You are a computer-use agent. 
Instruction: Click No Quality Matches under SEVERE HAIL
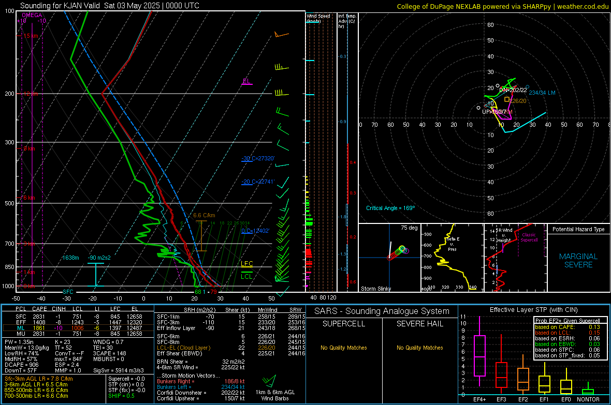coord(419,348)
